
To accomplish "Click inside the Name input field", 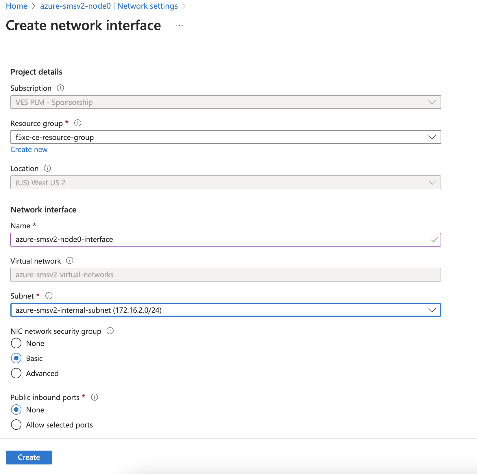I will click(173, 239).
